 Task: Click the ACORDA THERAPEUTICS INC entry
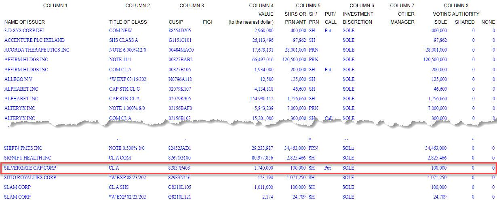coord(37,50)
